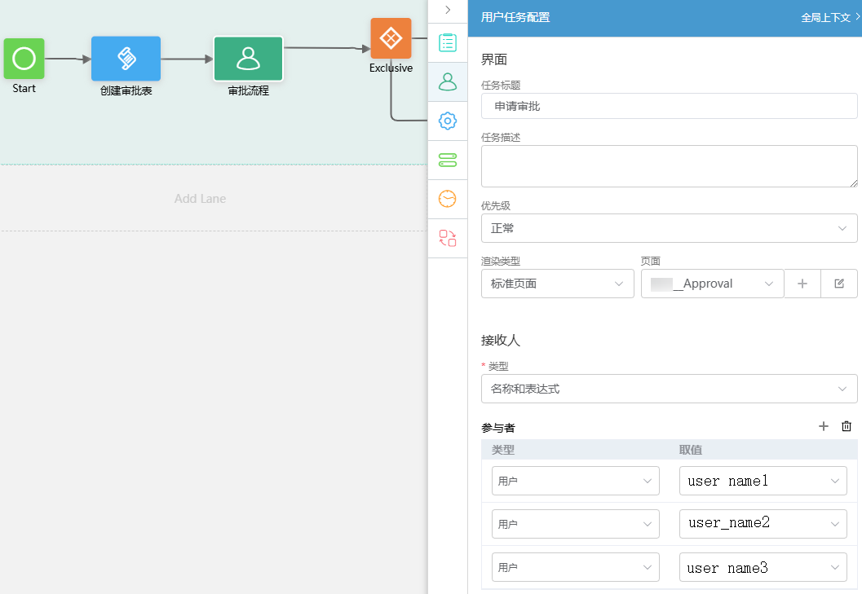The width and height of the screenshot is (862, 594).
Task: Open the orange clock timer panel icon
Action: [448, 199]
